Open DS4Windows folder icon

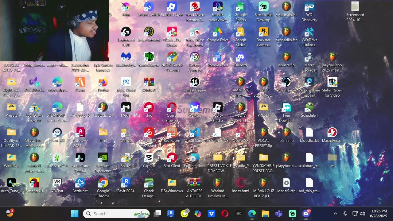click(x=172, y=185)
